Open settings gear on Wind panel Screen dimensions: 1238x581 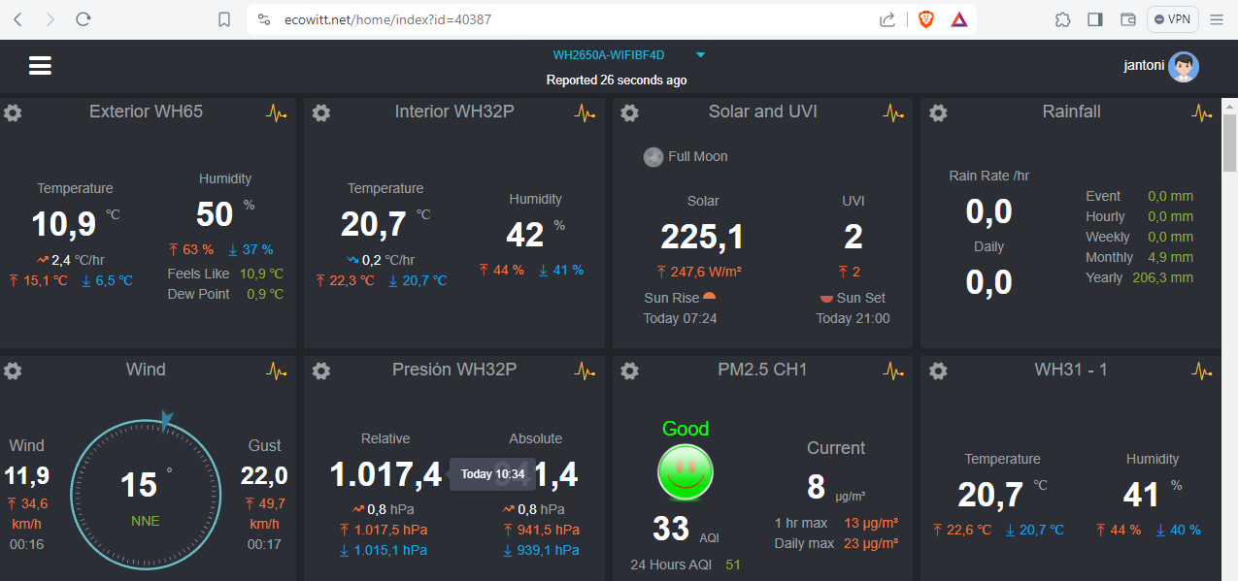click(x=13, y=371)
